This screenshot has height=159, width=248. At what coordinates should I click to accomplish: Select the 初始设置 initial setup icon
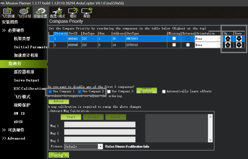click(40, 13)
